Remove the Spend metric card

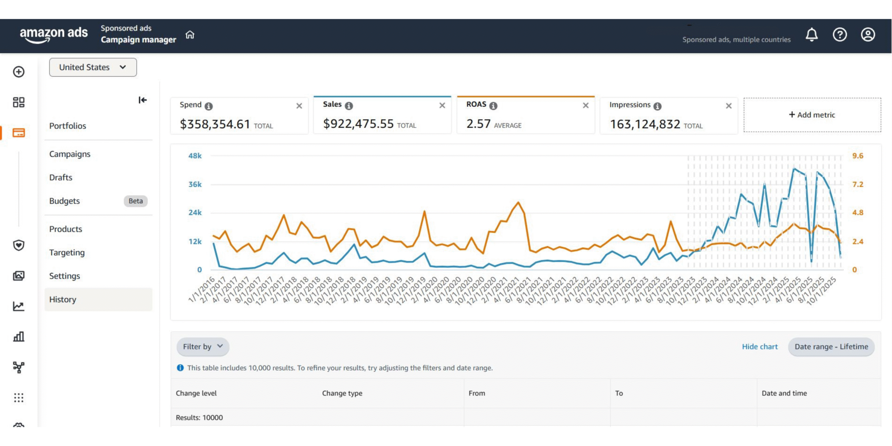click(299, 106)
